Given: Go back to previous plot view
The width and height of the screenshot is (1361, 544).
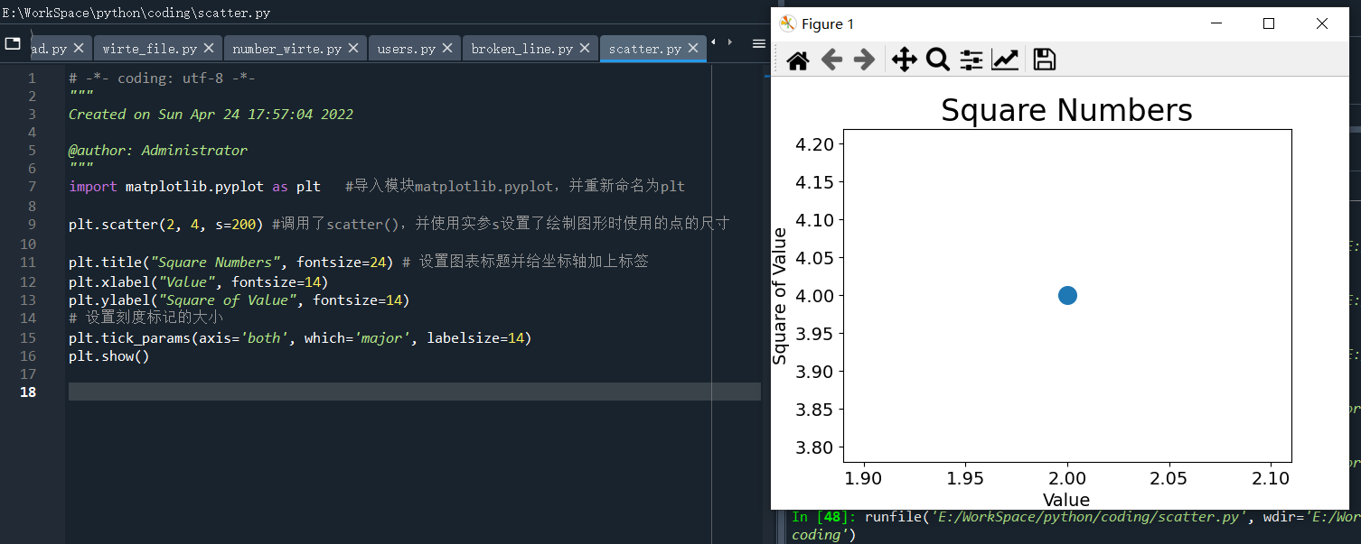Looking at the screenshot, I should pyautogui.click(x=831, y=60).
